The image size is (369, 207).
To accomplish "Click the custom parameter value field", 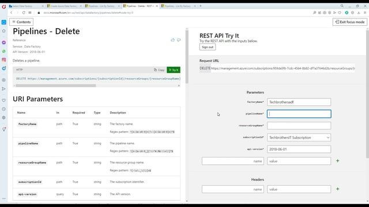I will pos(299,161).
